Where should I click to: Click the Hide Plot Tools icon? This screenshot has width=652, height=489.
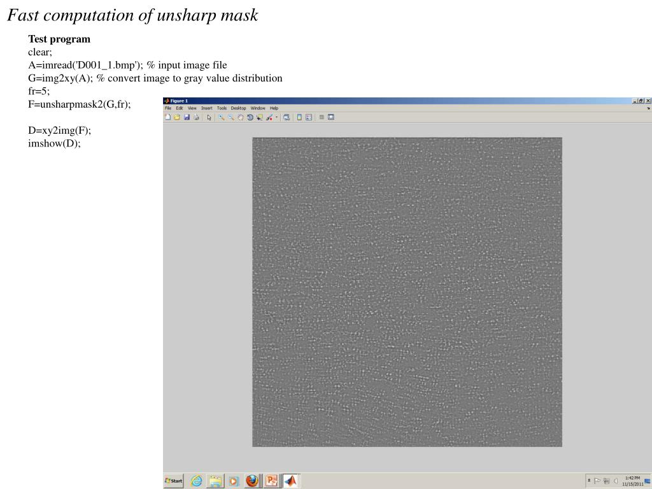pos(322,117)
